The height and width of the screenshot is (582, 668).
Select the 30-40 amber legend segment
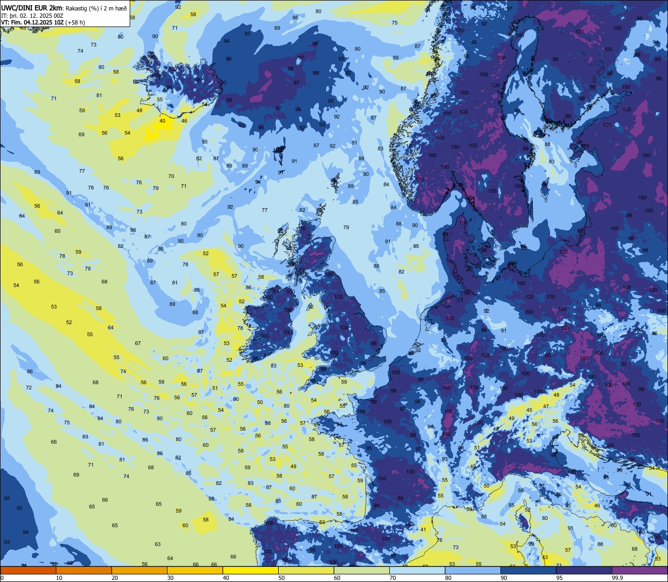point(195,571)
